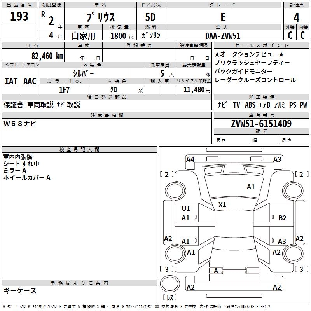Select the vehicle history value 自家用
The height and width of the screenshot is (311, 311).
click(x=83, y=36)
